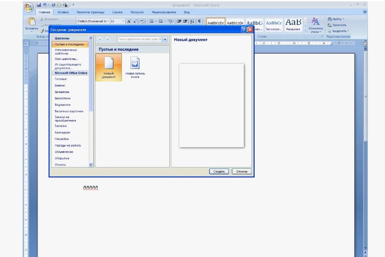The image size is (385, 257).
Task: Click the template search input field
Action: click(139, 39)
